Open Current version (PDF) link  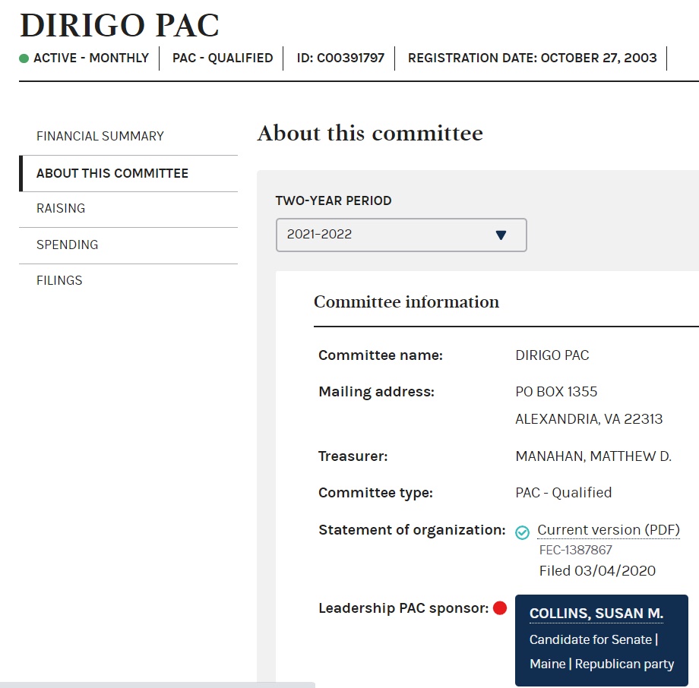609,530
